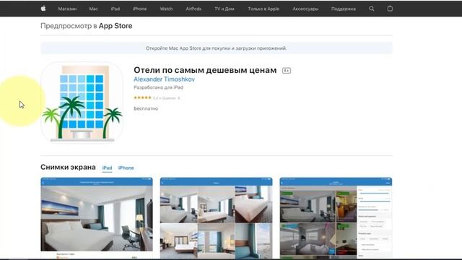Click the Снимки экрана section heading

point(68,167)
